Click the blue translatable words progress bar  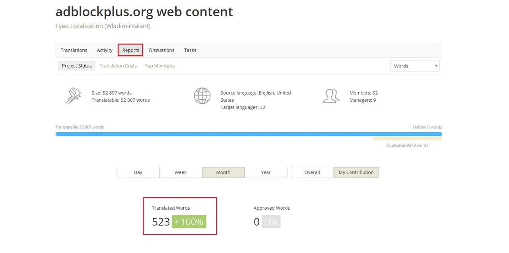click(249, 134)
